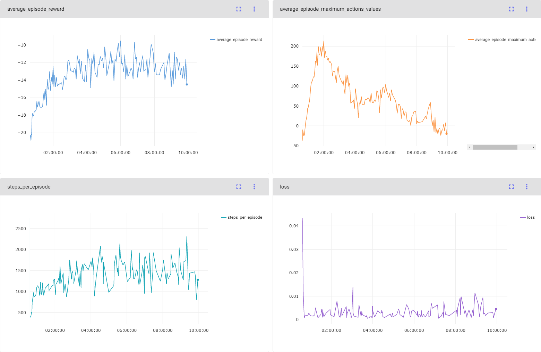This screenshot has height=352, width=541.
Task: Click the legend scrollbar right arrow
Action: 533,148
